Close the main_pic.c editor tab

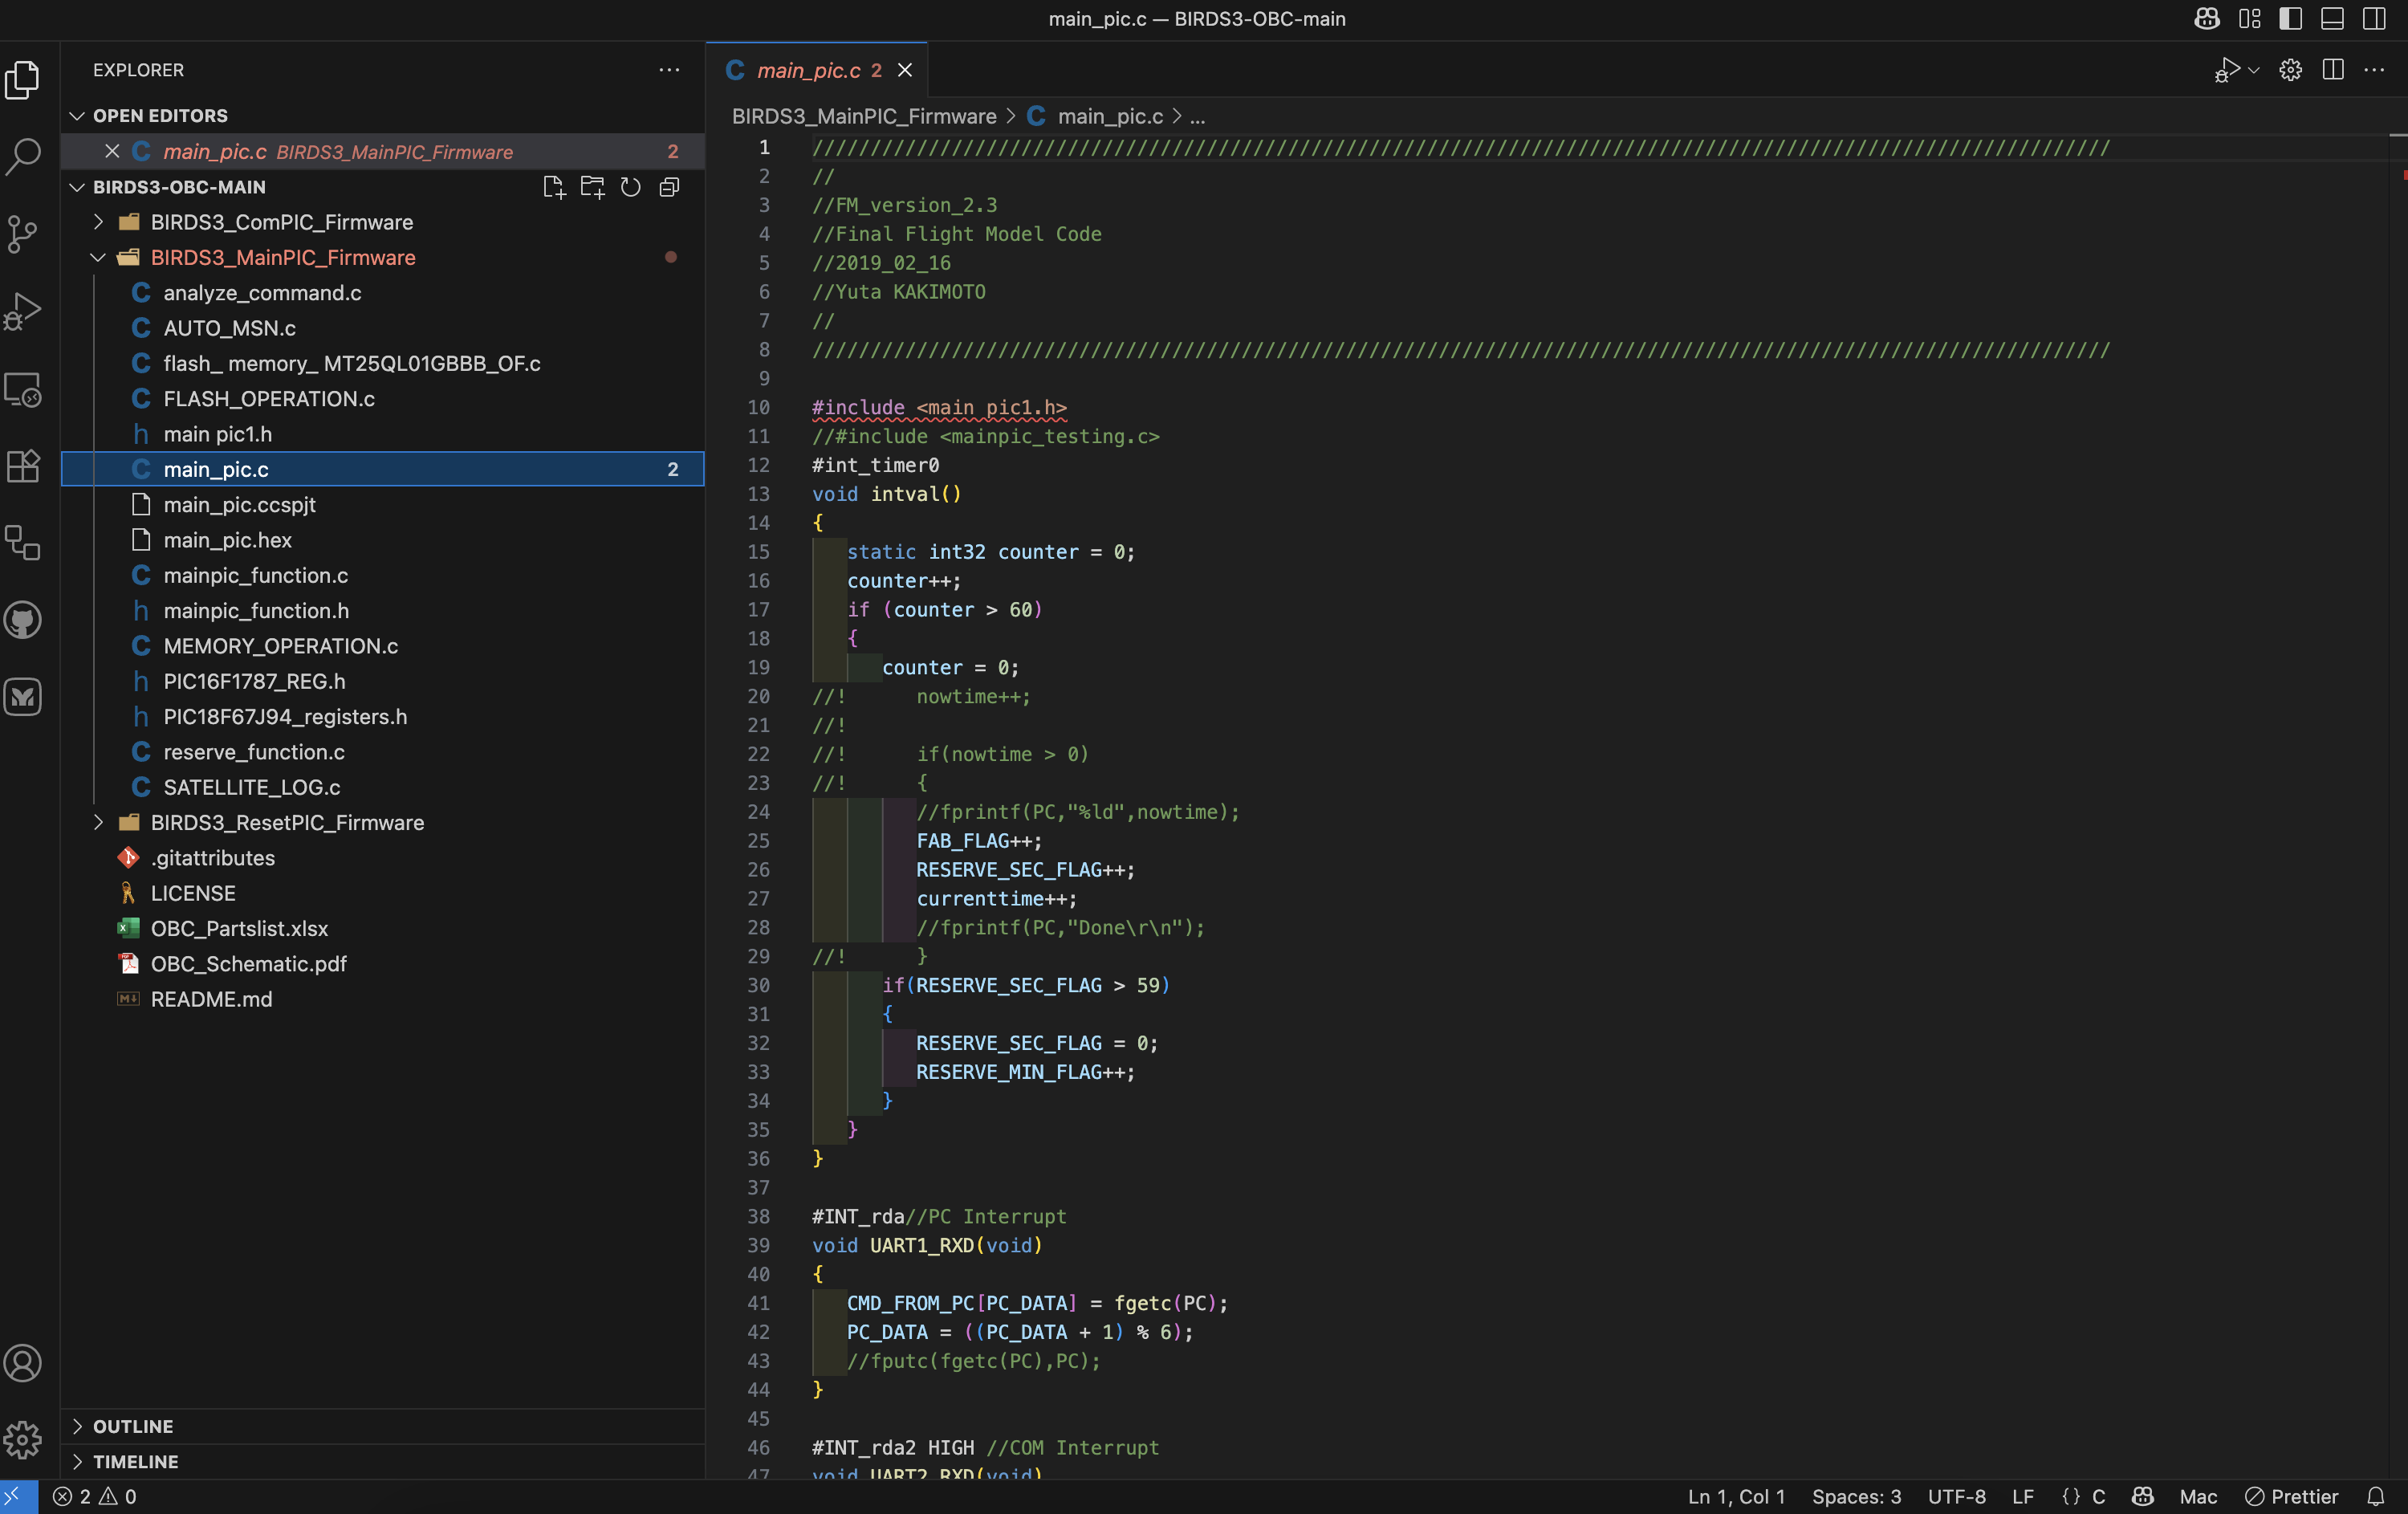[905, 70]
